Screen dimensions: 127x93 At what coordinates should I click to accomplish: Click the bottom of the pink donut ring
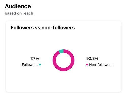coord(63,69)
